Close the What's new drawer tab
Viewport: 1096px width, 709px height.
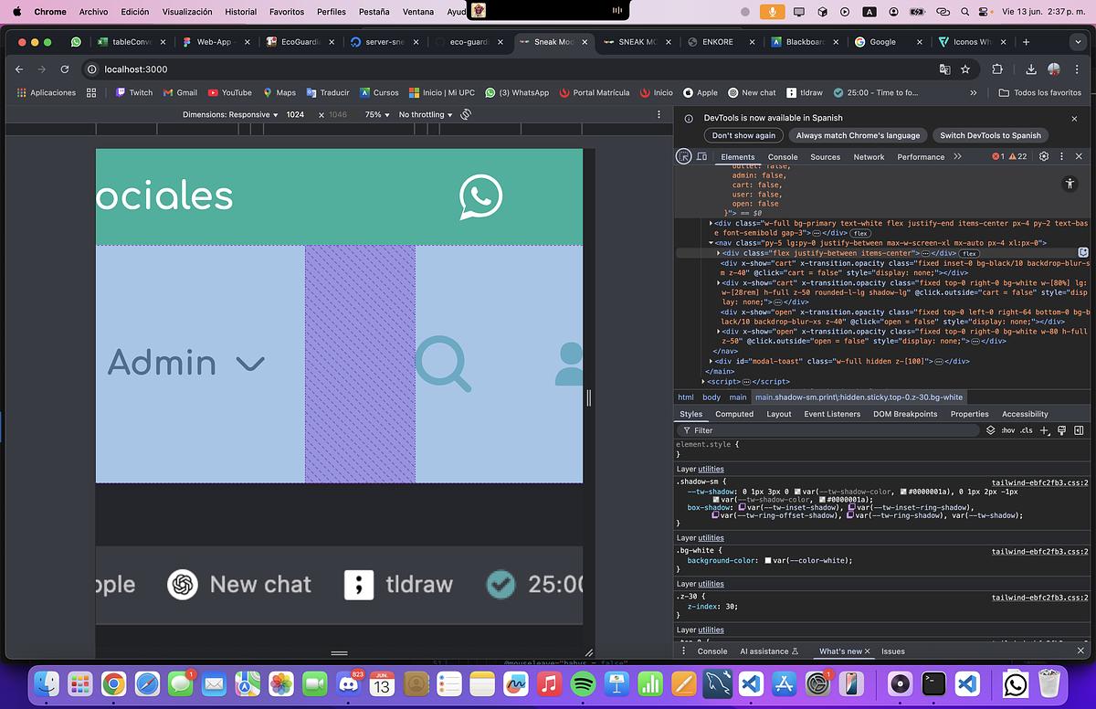(867, 651)
